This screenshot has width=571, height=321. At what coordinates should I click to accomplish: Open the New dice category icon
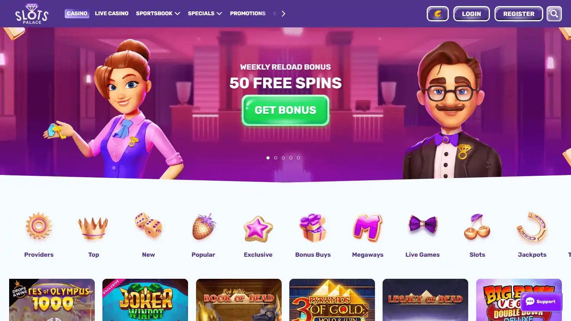[148, 225]
